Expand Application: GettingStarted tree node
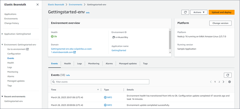 (2, 34)
